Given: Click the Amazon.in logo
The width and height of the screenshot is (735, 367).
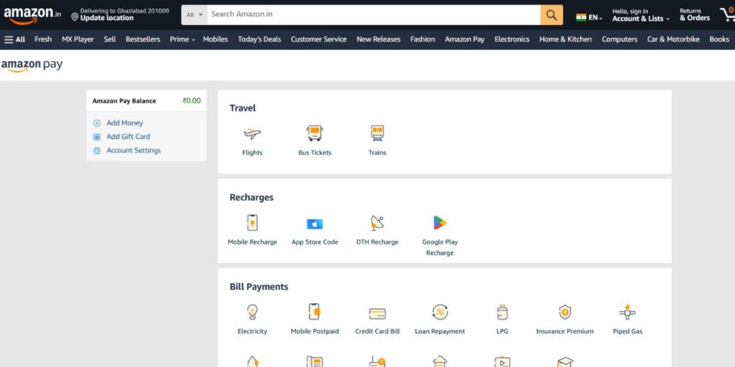Looking at the screenshot, I should tap(32, 15).
